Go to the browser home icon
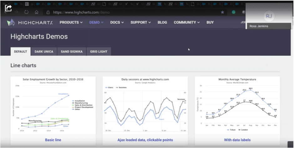294x148 pixels. coord(37,12)
